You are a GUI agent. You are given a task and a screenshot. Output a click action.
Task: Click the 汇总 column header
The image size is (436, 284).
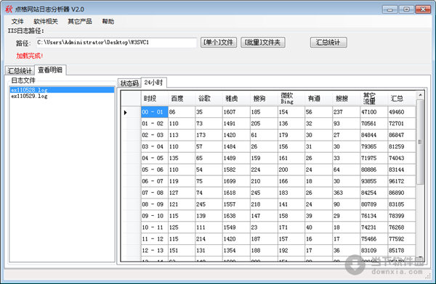(x=401, y=99)
